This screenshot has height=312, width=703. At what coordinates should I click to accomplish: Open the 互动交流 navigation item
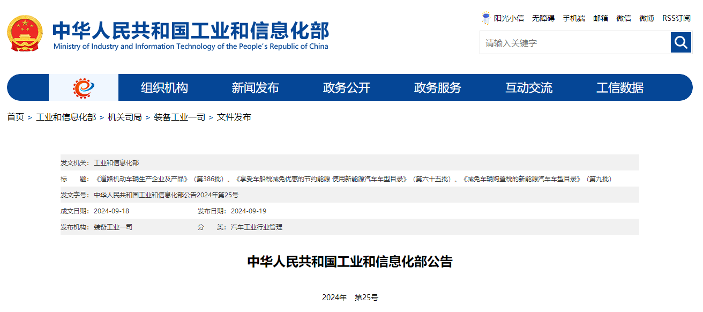pyautogui.click(x=528, y=87)
